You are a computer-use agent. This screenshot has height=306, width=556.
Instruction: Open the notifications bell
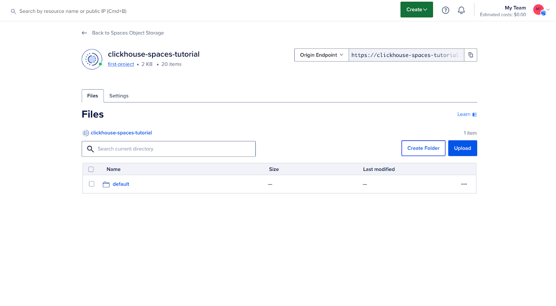click(x=461, y=10)
